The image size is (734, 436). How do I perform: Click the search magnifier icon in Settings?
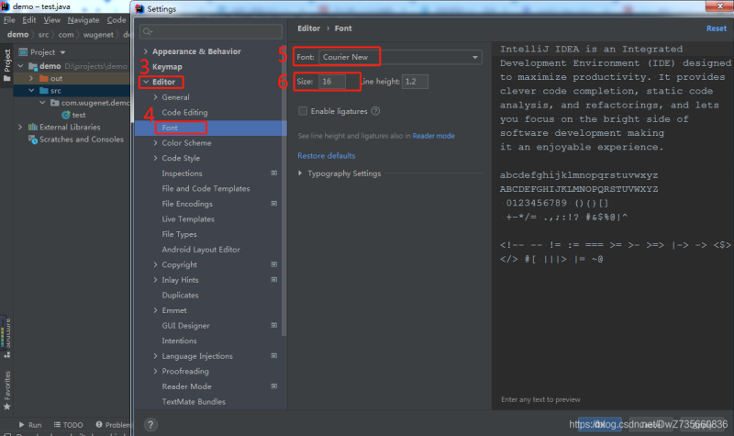tap(148, 31)
